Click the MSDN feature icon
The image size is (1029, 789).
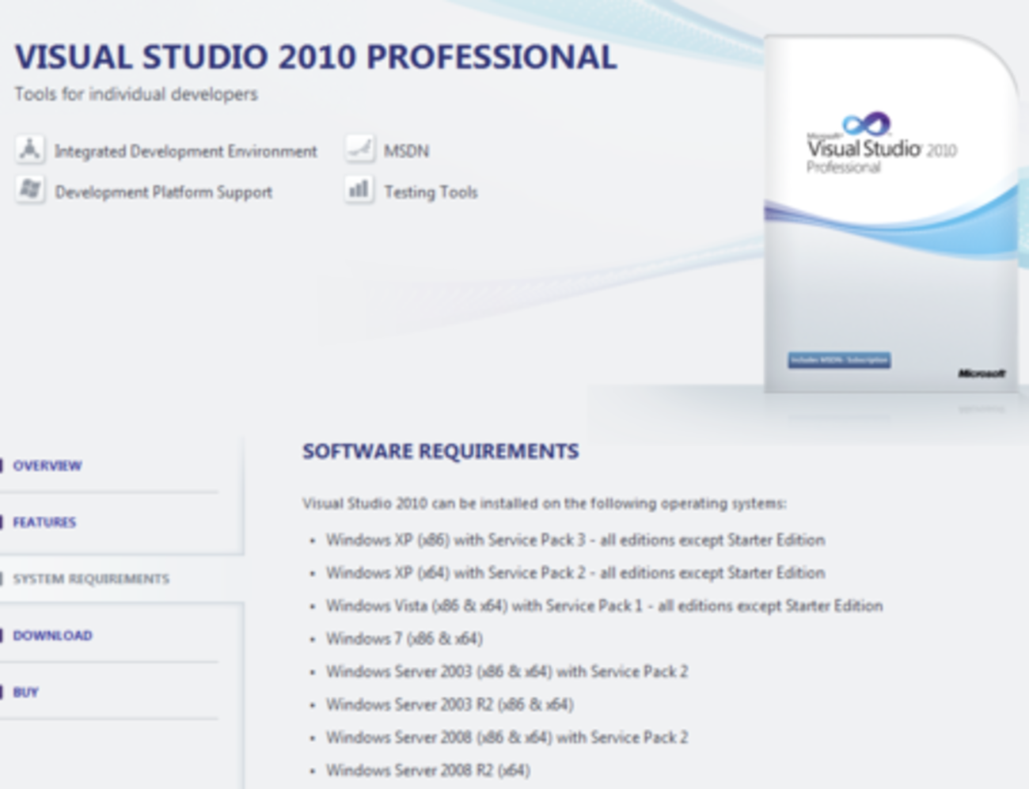pos(359,149)
